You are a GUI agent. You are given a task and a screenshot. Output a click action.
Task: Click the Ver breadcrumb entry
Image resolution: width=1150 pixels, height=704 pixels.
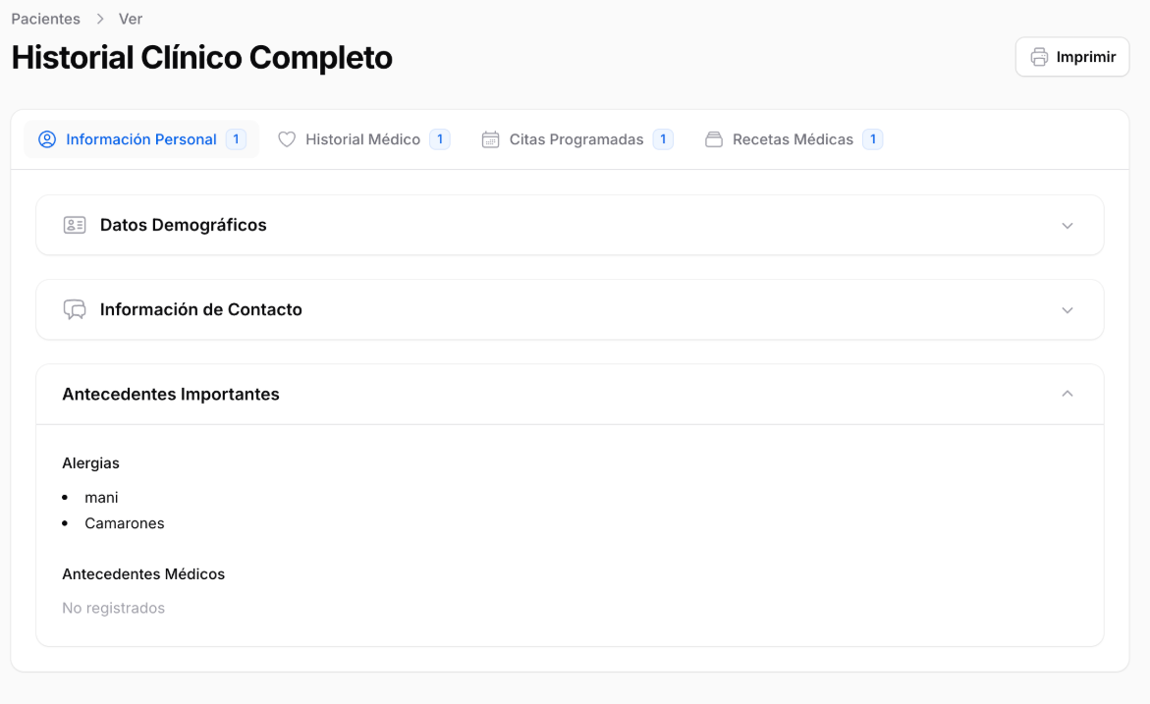(x=131, y=18)
